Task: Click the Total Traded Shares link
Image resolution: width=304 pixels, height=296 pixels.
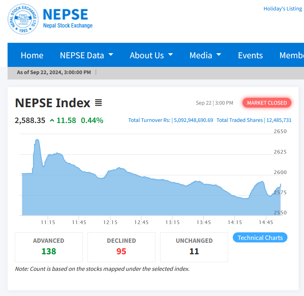Action: (240, 120)
